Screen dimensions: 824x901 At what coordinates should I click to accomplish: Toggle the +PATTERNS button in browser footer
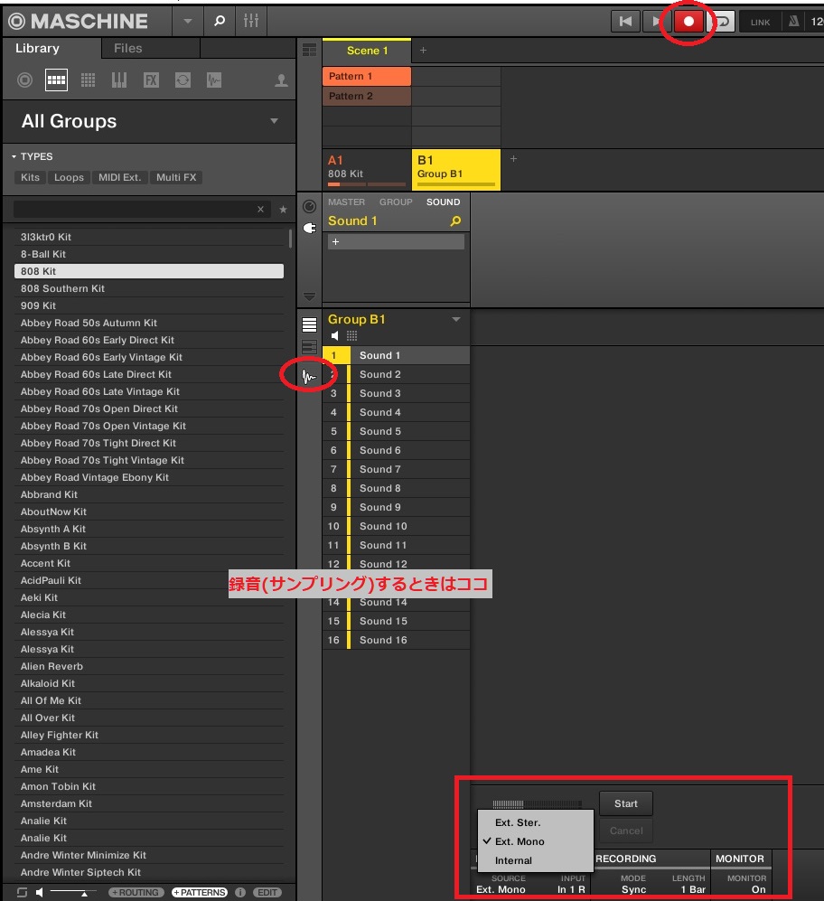click(200, 892)
